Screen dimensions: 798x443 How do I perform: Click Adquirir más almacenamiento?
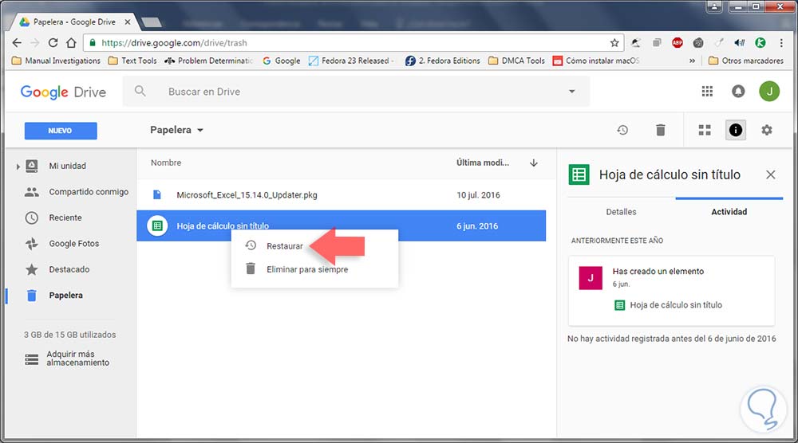78,359
